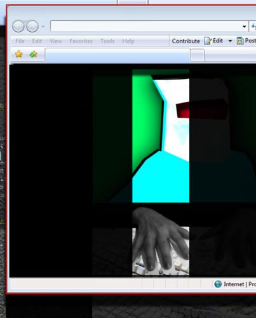256x318 pixels.
Task: Open the Favorites menu
Action: (x=81, y=41)
